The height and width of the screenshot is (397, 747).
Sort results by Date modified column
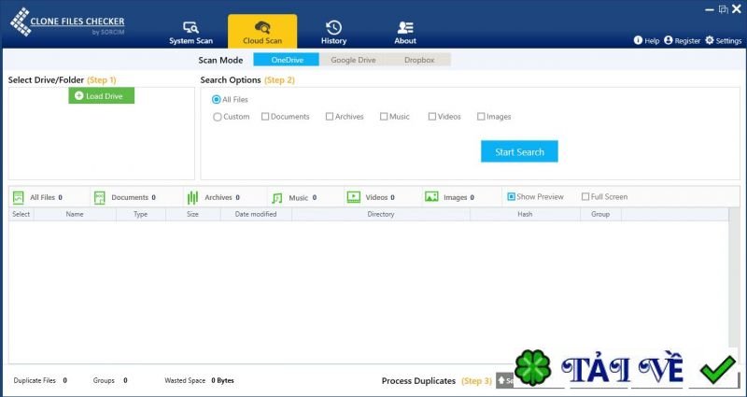[256, 215]
